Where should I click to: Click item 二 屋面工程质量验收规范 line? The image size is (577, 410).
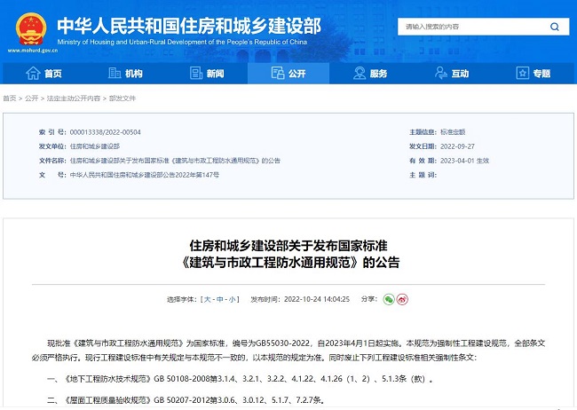[x=186, y=399]
